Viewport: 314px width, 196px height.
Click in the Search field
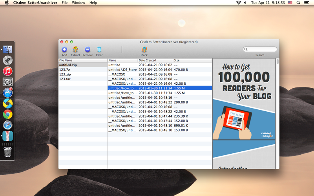261,49
